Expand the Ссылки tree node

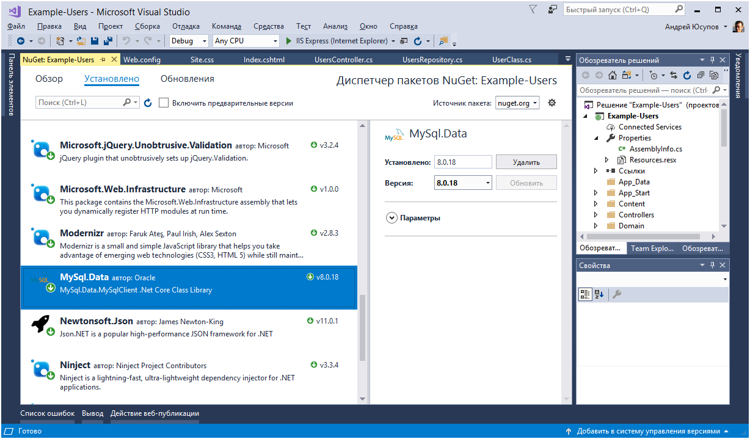[596, 171]
